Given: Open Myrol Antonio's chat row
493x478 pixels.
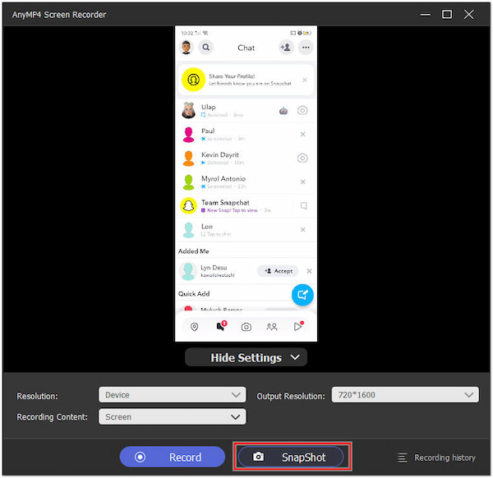Looking at the screenshot, I should (x=246, y=182).
